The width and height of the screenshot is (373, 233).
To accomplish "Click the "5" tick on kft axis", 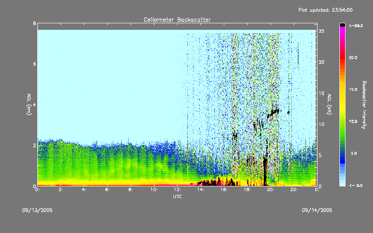I will pos(320,155).
